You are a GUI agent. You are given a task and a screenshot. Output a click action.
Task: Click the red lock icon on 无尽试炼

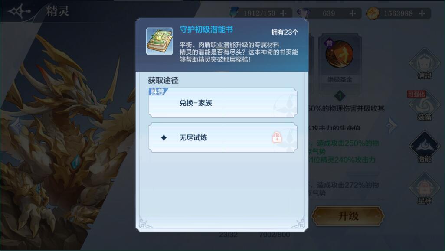point(277,137)
